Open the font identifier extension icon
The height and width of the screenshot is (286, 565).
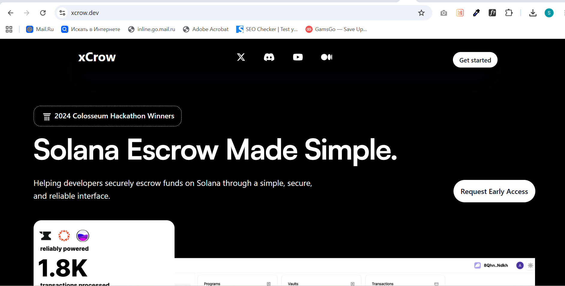[x=492, y=13]
